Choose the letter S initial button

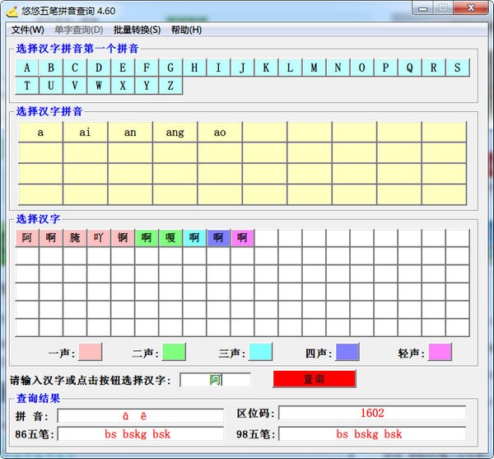[457, 68]
